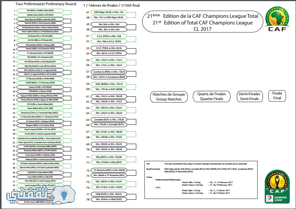The image size is (296, 209).
Task: Click match 69 Win. 35&36 vs Win. 33&34
Action: (x=109, y=144)
